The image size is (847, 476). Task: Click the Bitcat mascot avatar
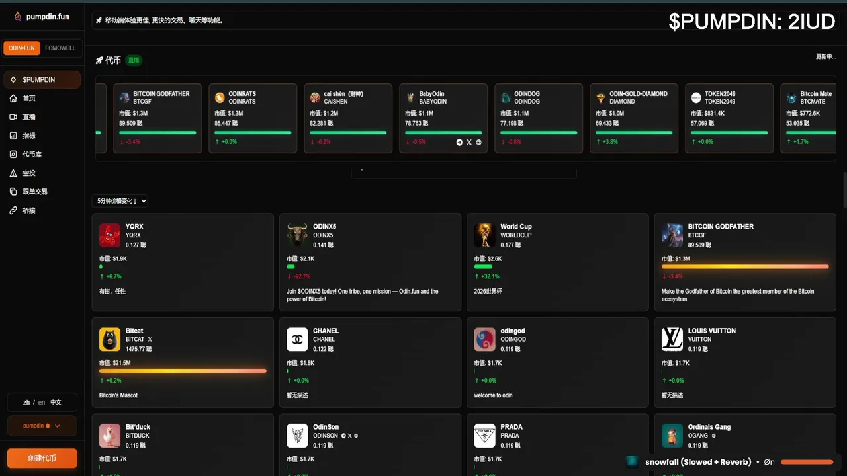[110, 339]
